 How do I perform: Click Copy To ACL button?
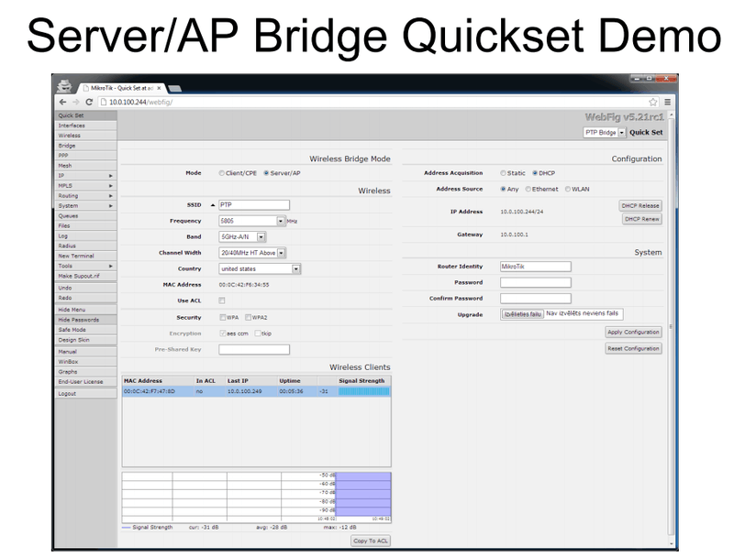click(371, 541)
